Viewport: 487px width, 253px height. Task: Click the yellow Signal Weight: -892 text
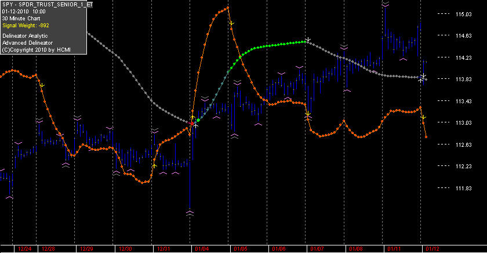pyautogui.click(x=26, y=26)
